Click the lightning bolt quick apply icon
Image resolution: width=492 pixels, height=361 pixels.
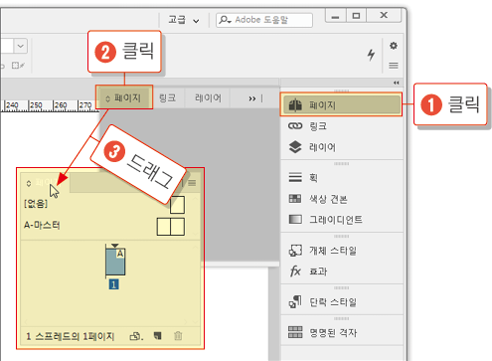[371, 55]
